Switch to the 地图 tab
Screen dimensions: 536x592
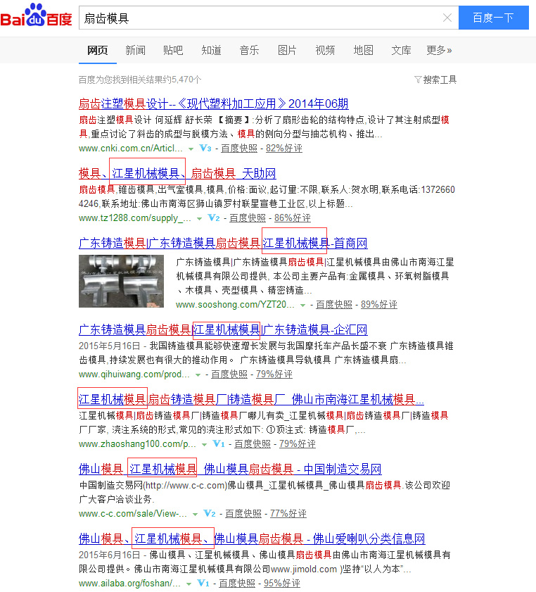(363, 50)
